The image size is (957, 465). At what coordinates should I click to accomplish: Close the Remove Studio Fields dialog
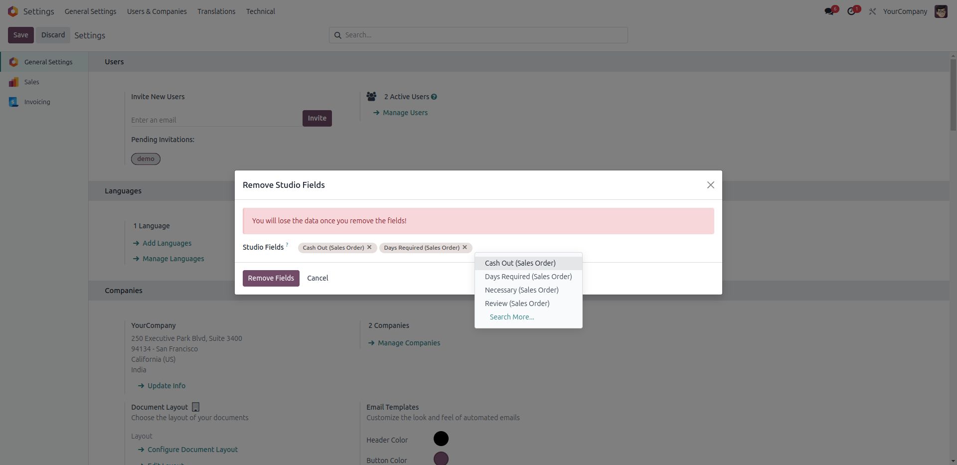pyautogui.click(x=710, y=185)
